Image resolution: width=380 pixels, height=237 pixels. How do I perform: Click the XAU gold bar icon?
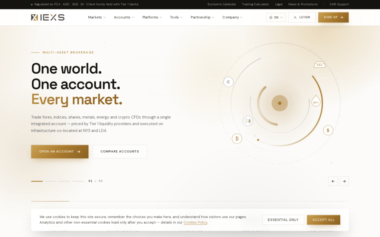(320, 65)
